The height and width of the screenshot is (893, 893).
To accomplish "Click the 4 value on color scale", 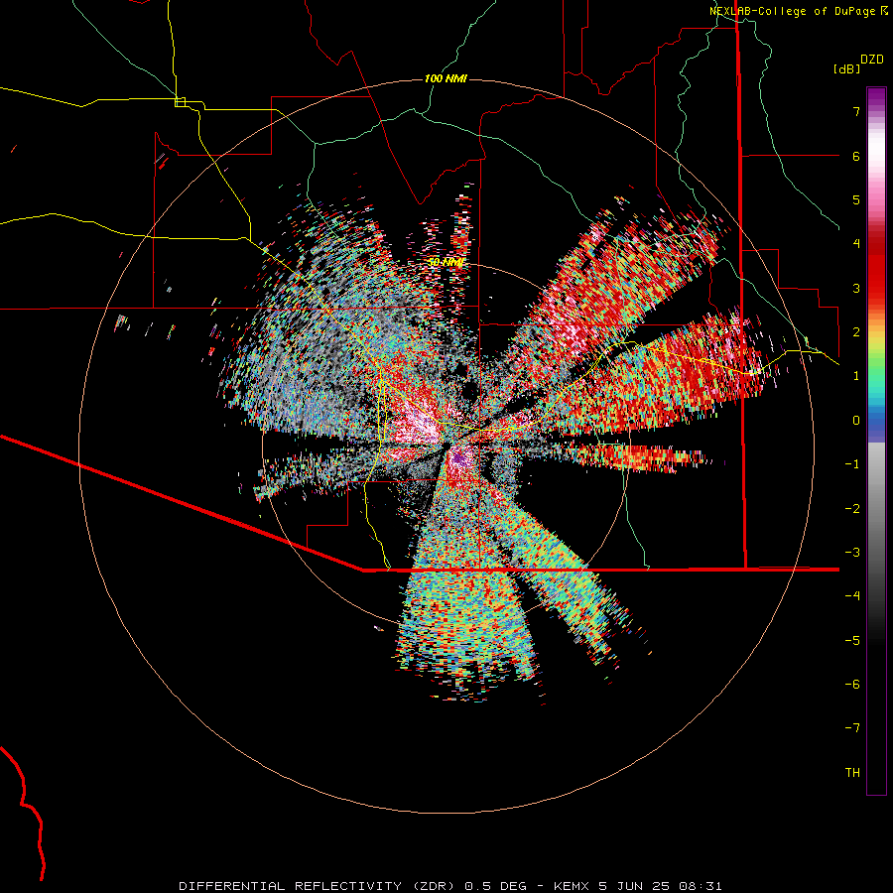I will pos(856,244).
